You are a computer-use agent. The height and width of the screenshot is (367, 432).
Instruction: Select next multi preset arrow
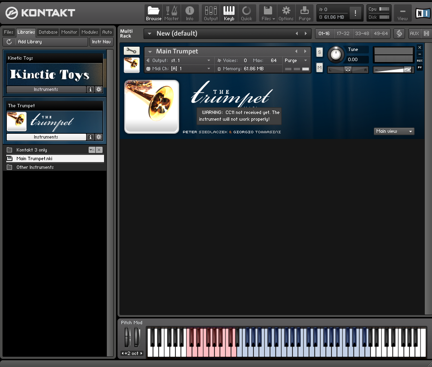[x=305, y=34]
